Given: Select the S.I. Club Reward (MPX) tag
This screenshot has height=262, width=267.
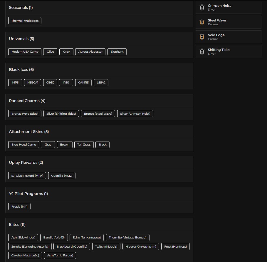Looking at the screenshot, I should click(x=27, y=176).
